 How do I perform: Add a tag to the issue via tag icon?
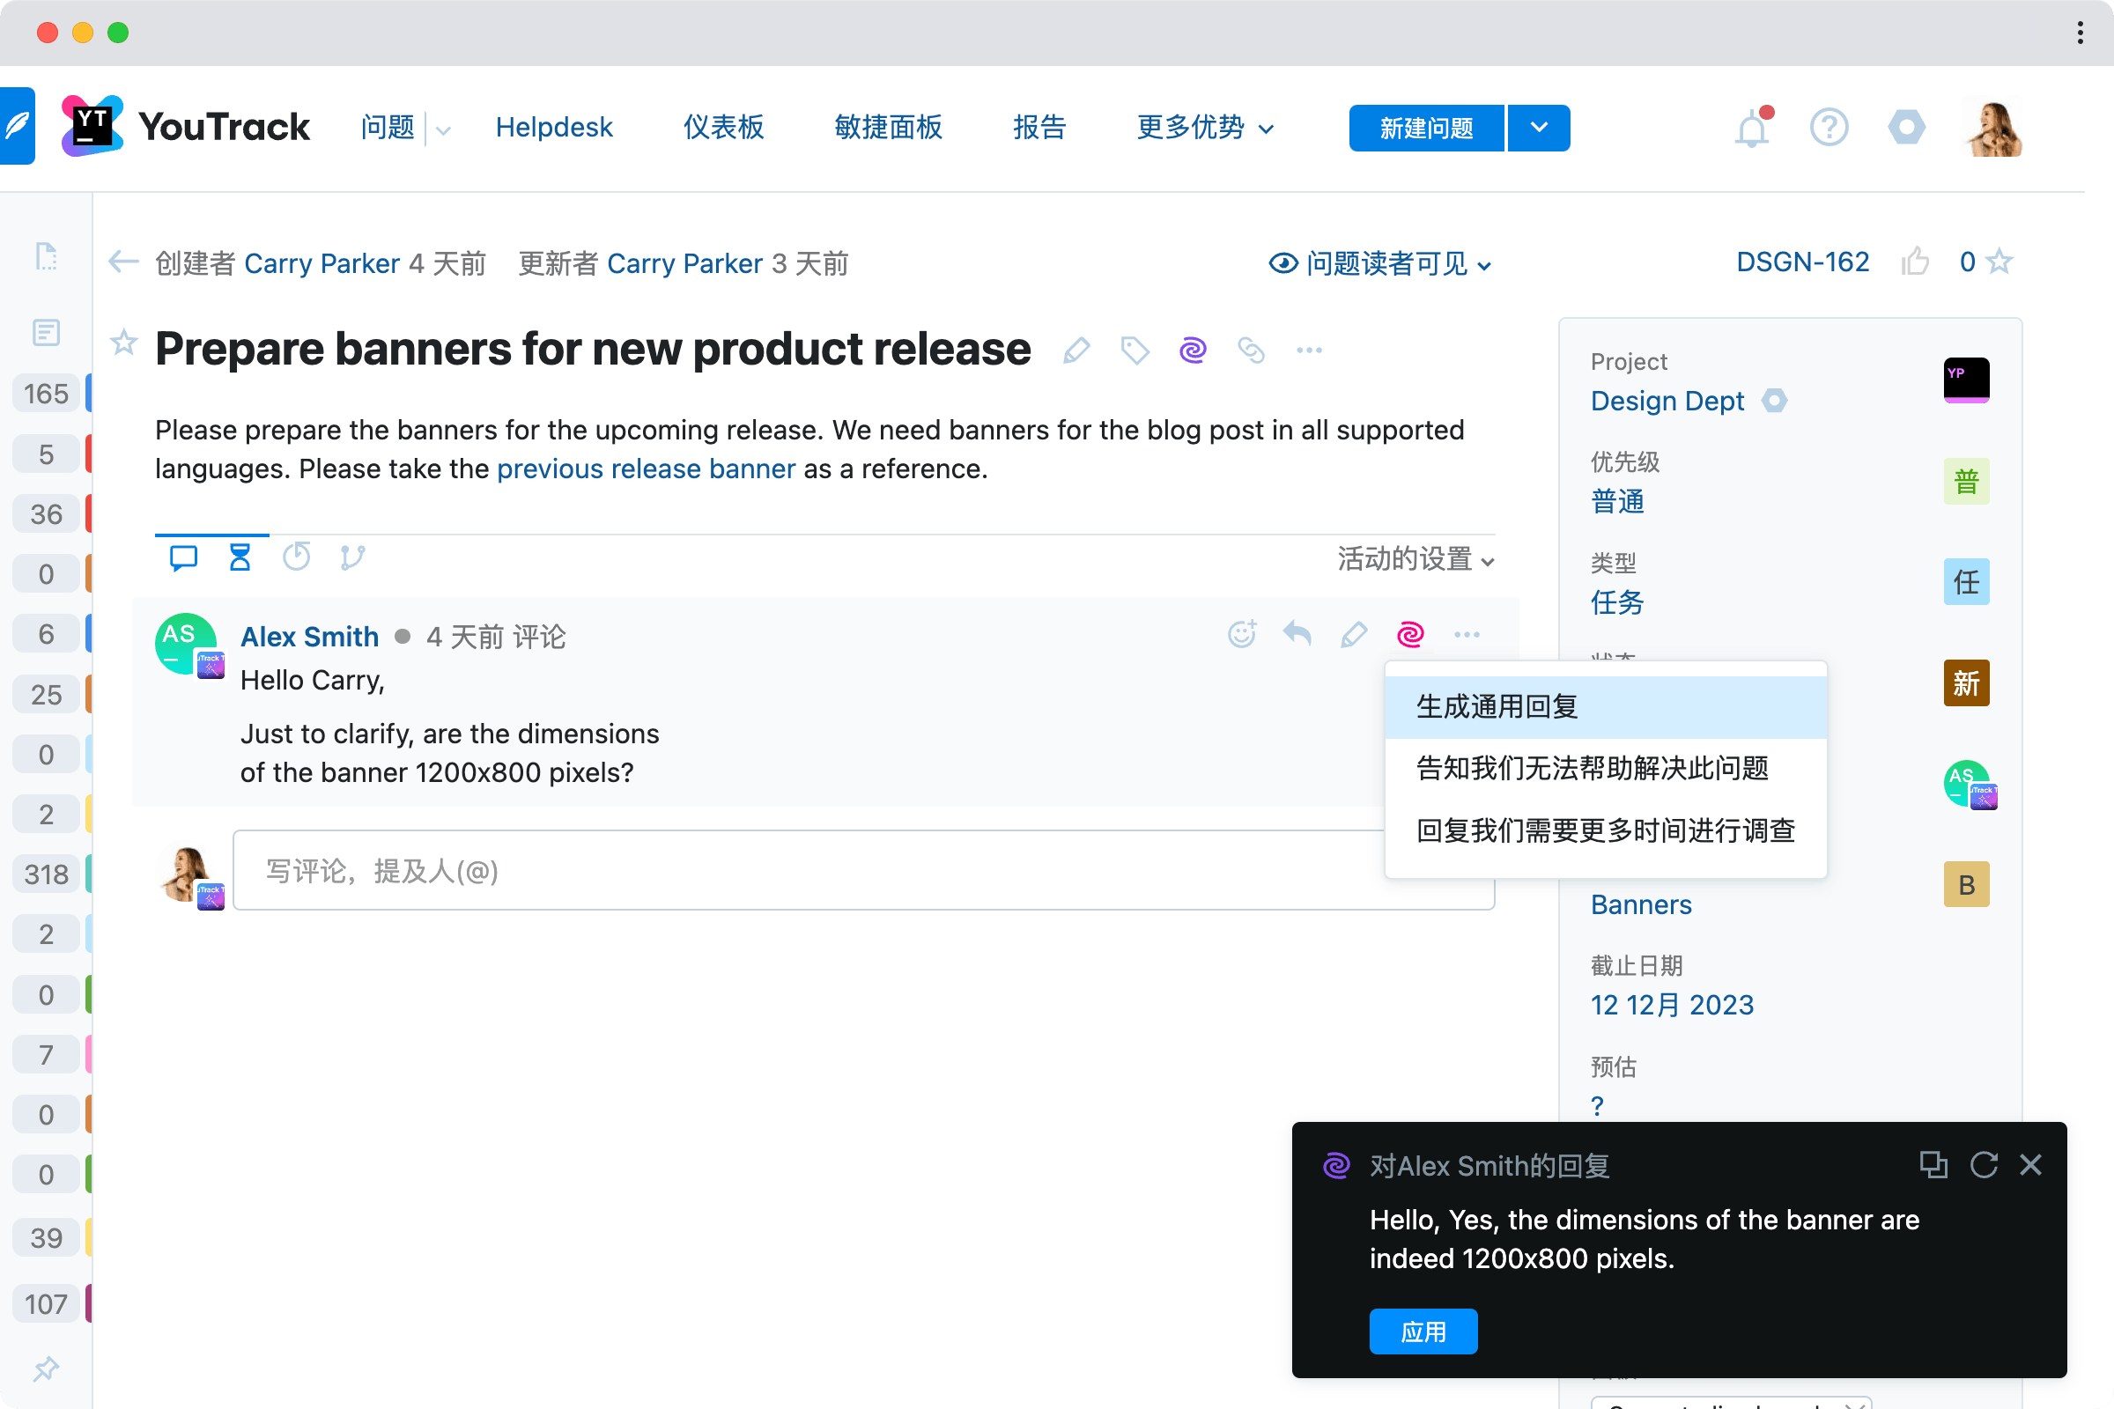click(x=1135, y=350)
